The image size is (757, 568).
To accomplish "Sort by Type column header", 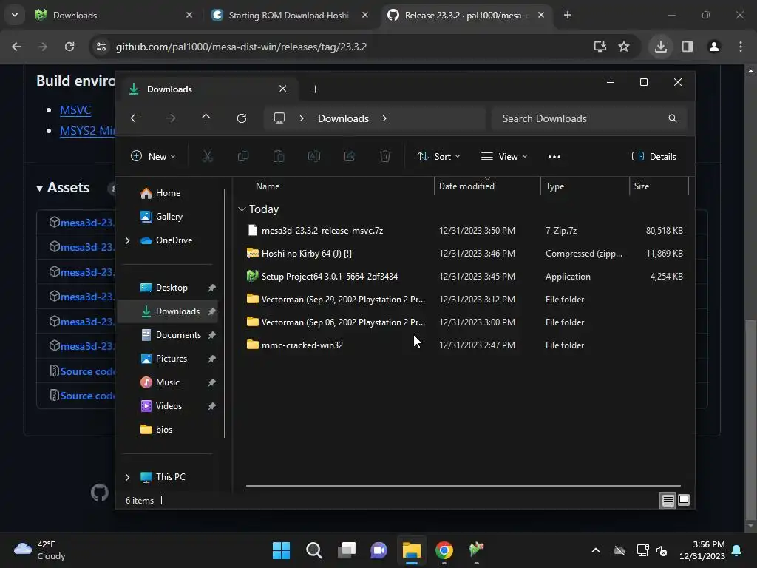I will click(x=554, y=186).
